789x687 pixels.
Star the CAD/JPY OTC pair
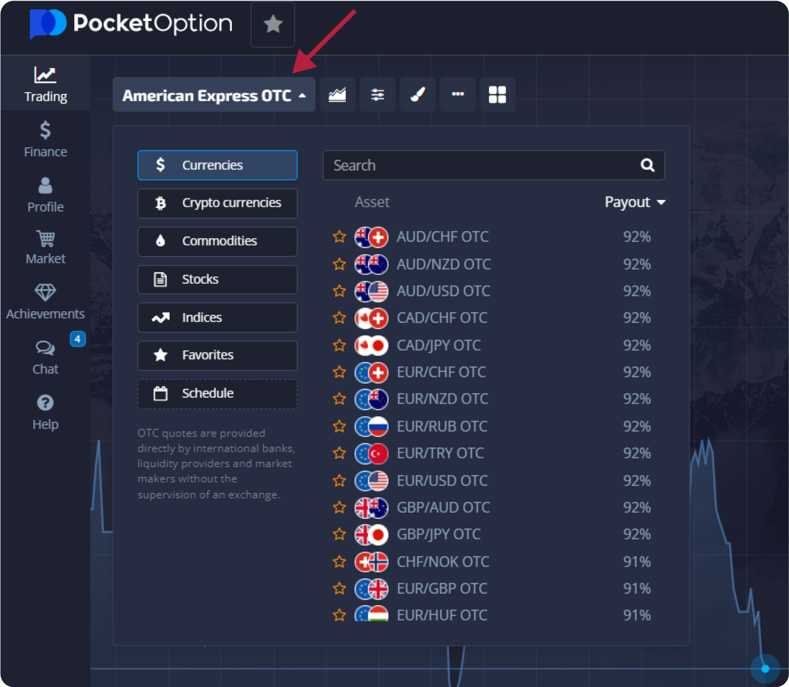coord(339,345)
